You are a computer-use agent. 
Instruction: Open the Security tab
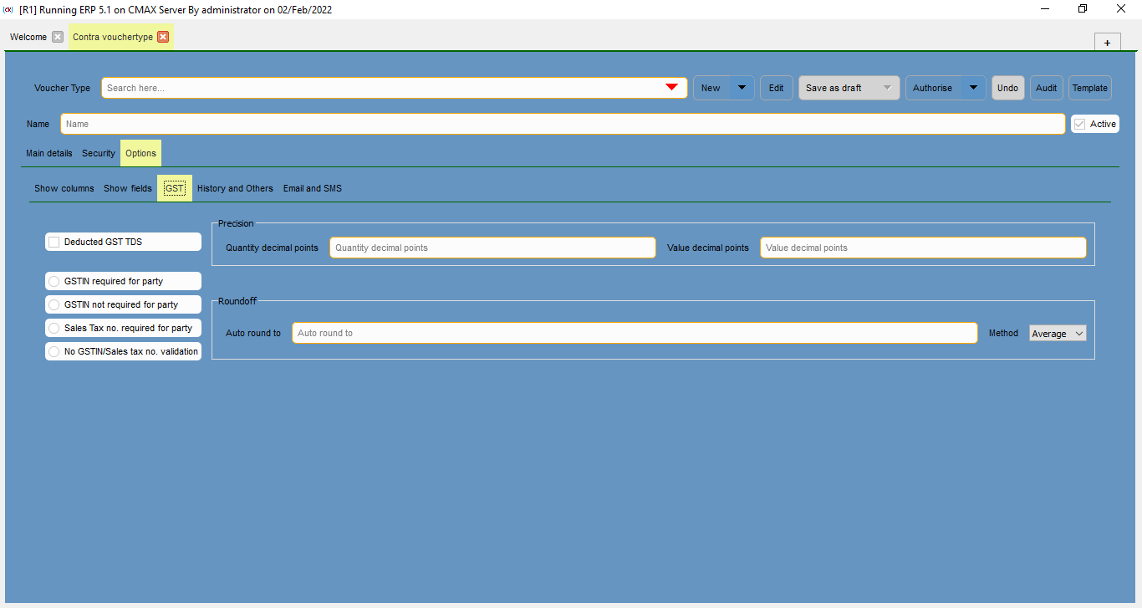pos(99,153)
